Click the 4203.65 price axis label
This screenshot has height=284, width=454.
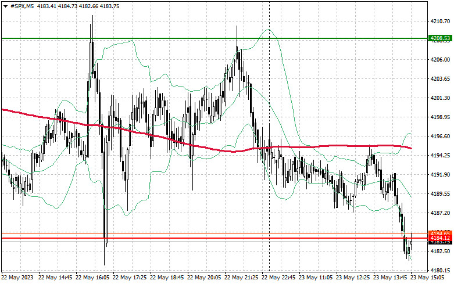coord(440,78)
